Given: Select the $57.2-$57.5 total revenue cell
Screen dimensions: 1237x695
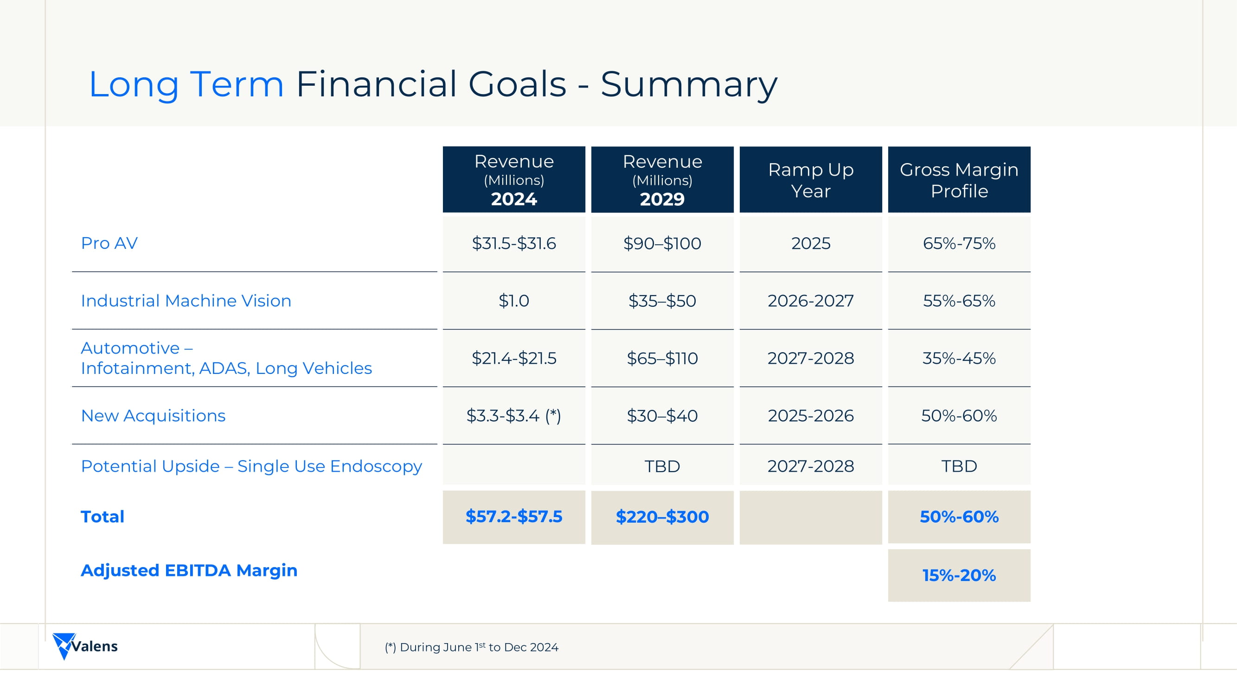Looking at the screenshot, I should tap(514, 517).
